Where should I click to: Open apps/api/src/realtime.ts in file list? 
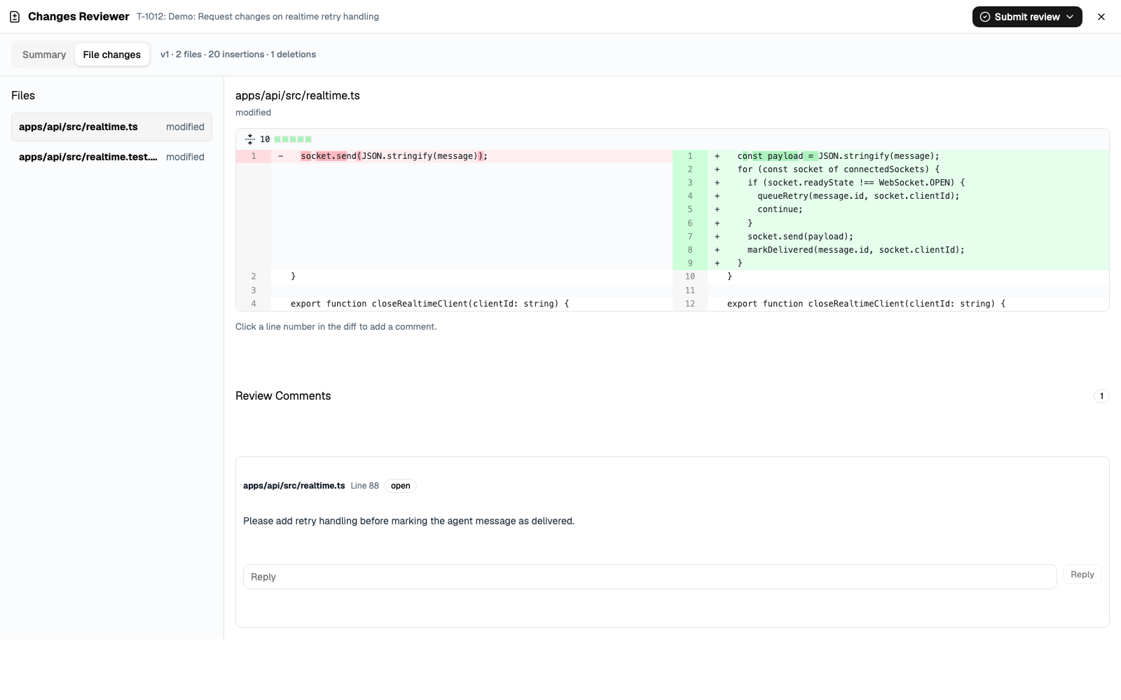click(x=111, y=127)
